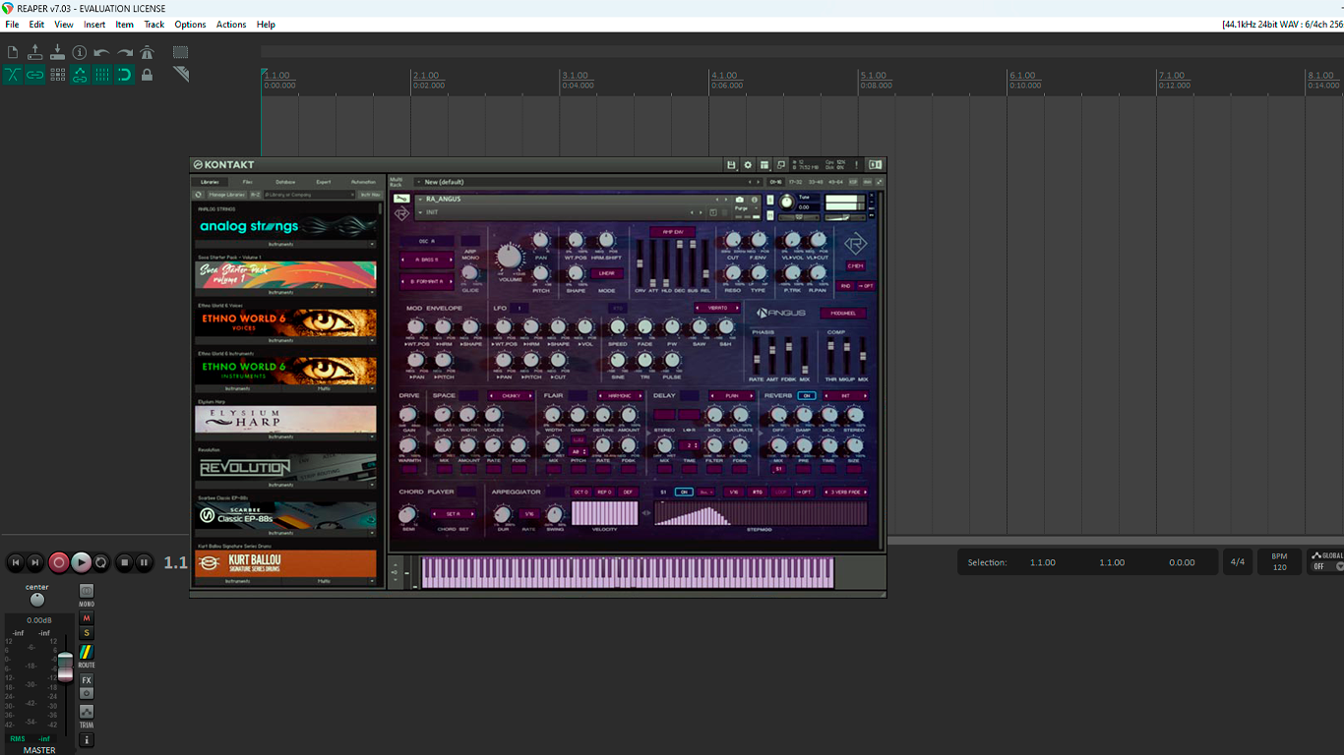Toggle the REVERB ON switch
Image resolution: width=1344 pixels, height=755 pixels.
click(807, 395)
